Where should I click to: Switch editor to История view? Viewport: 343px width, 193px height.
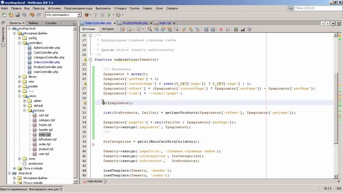click(108, 29)
